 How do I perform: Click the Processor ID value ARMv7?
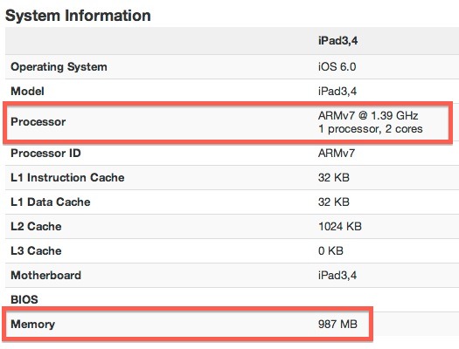[x=337, y=153]
